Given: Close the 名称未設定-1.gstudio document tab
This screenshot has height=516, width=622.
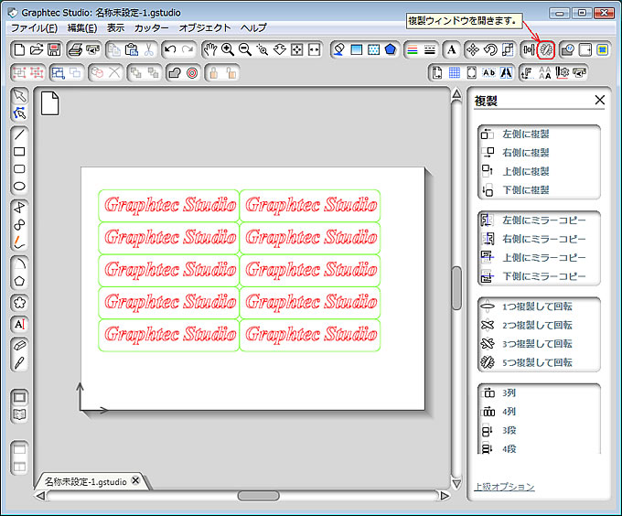Looking at the screenshot, I should tap(135, 480).
